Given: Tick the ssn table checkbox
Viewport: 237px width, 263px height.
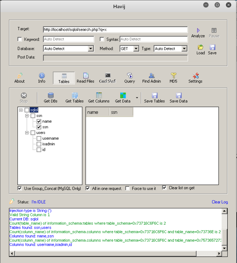Looking at the screenshot, I should click(x=33, y=116).
